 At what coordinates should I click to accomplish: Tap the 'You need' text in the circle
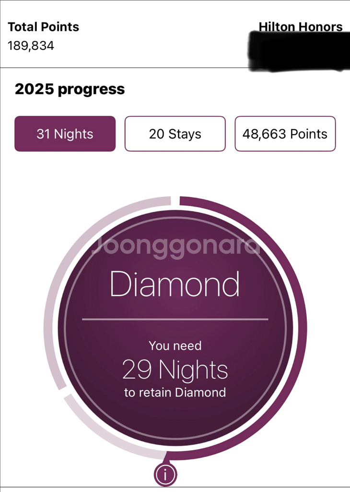[175, 345]
